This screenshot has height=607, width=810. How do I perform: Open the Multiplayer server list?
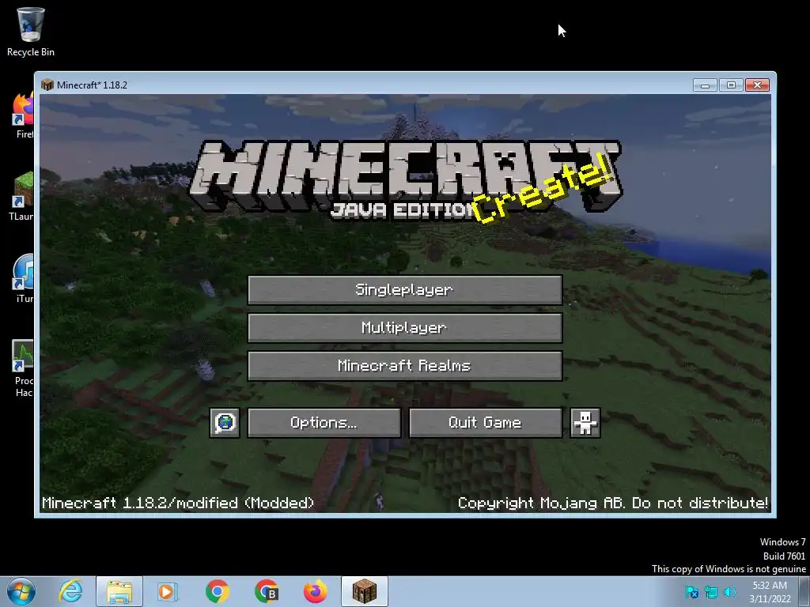pos(405,328)
